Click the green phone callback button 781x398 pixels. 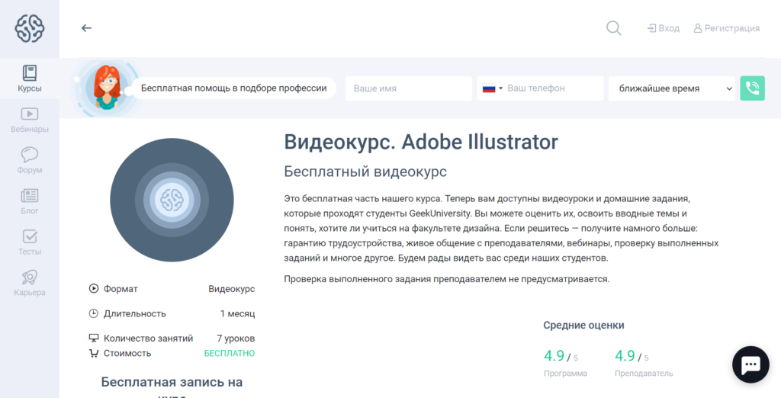click(x=752, y=88)
